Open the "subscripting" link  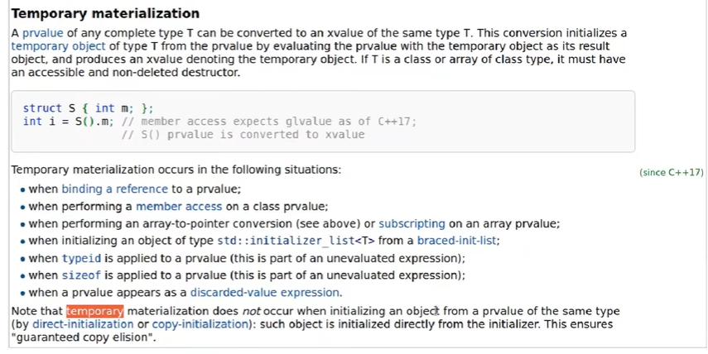tap(412, 224)
